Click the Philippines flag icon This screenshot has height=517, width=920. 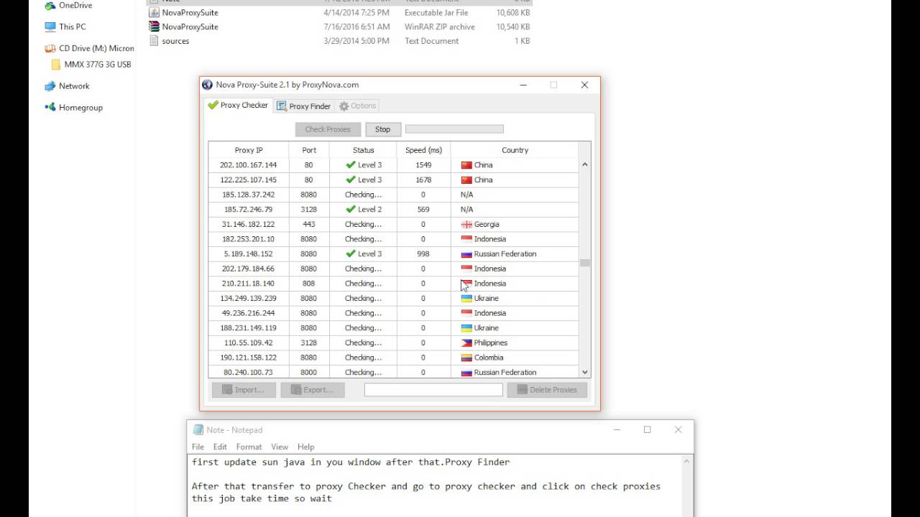466,343
